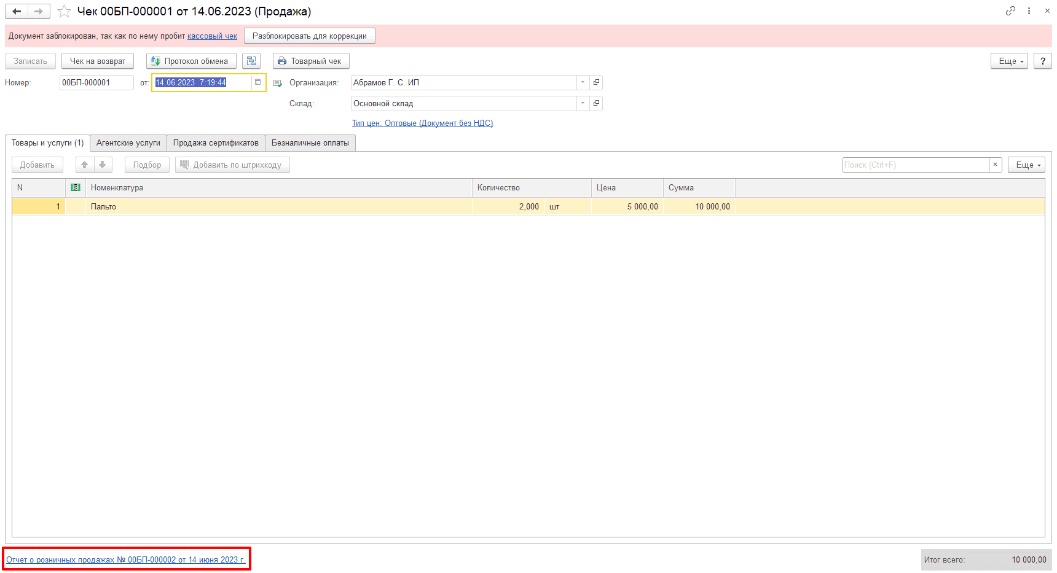The width and height of the screenshot is (1057, 573).
Task: Expand the Организация dropdown list
Action: coord(583,82)
